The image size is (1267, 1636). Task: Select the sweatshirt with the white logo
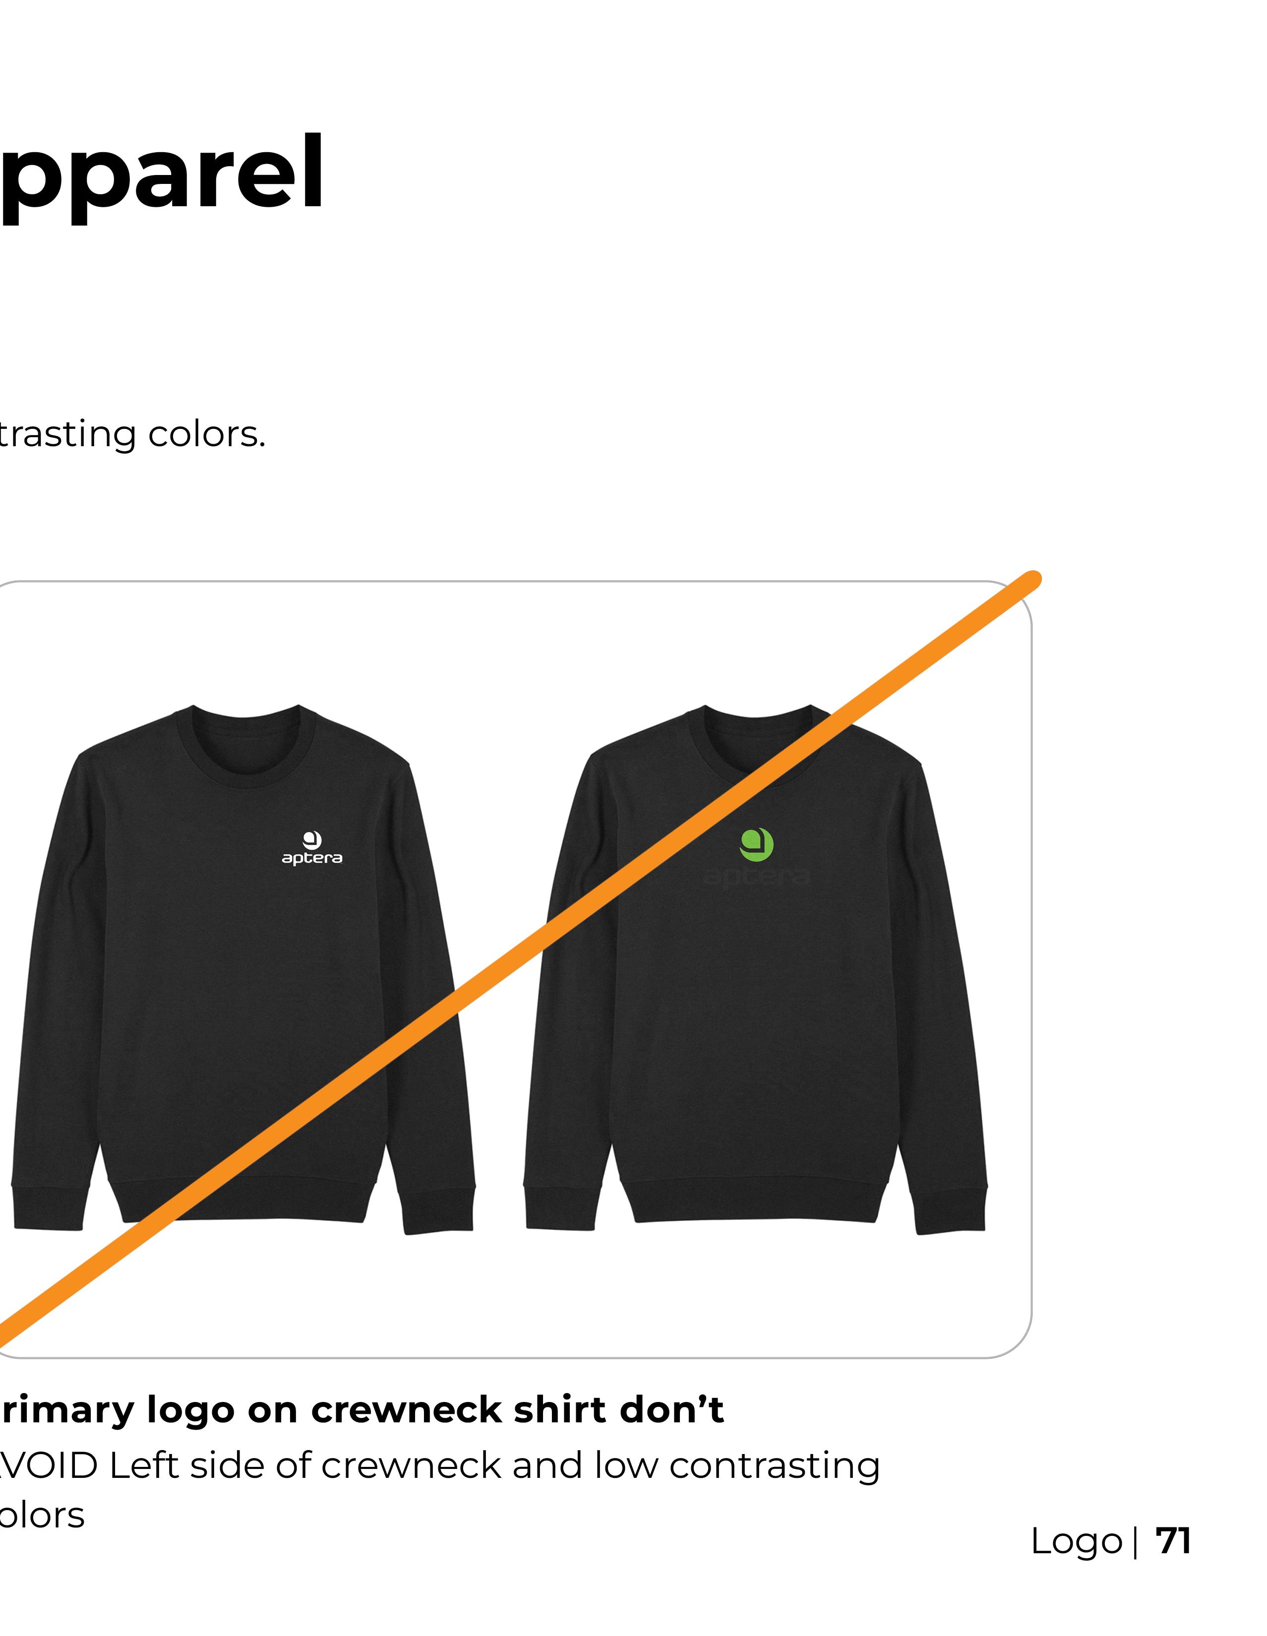(243, 969)
